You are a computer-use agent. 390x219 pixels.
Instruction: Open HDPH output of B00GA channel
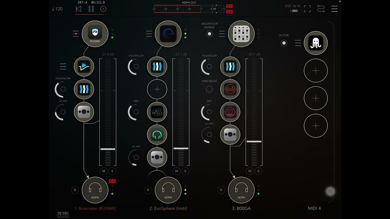(x=241, y=190)
